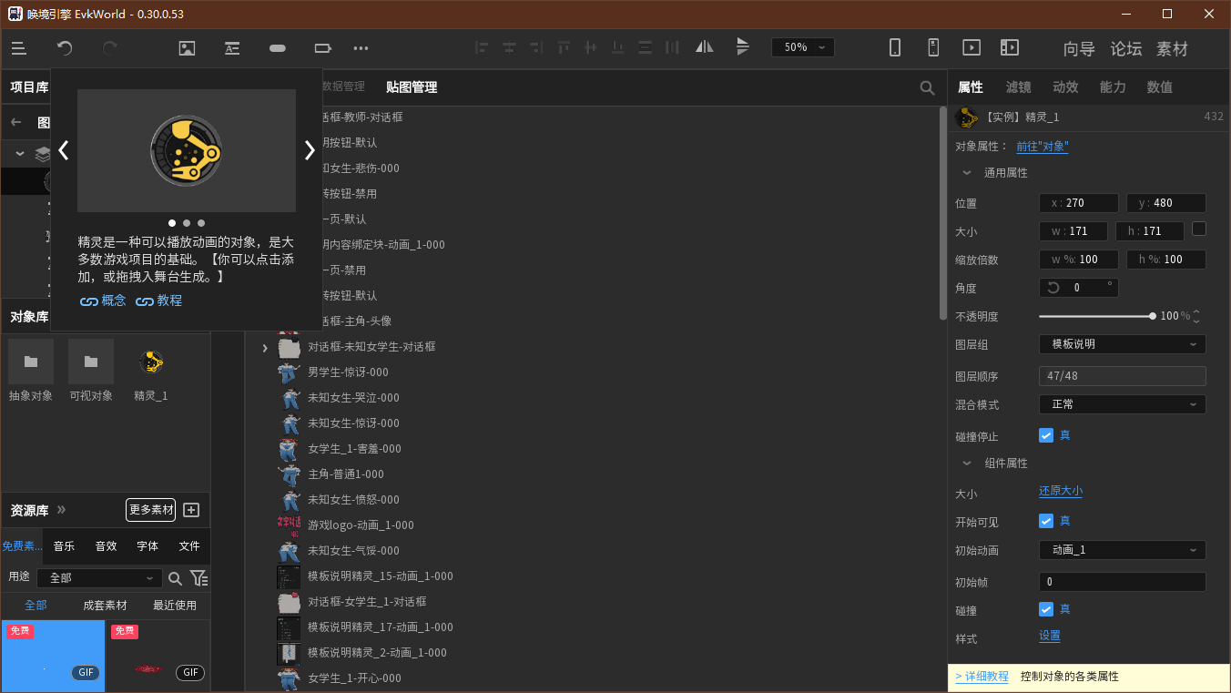Disable the 碰撞停止 checkbox
The width and height of the screenshot is (1231, 693).
point(1046,435)
